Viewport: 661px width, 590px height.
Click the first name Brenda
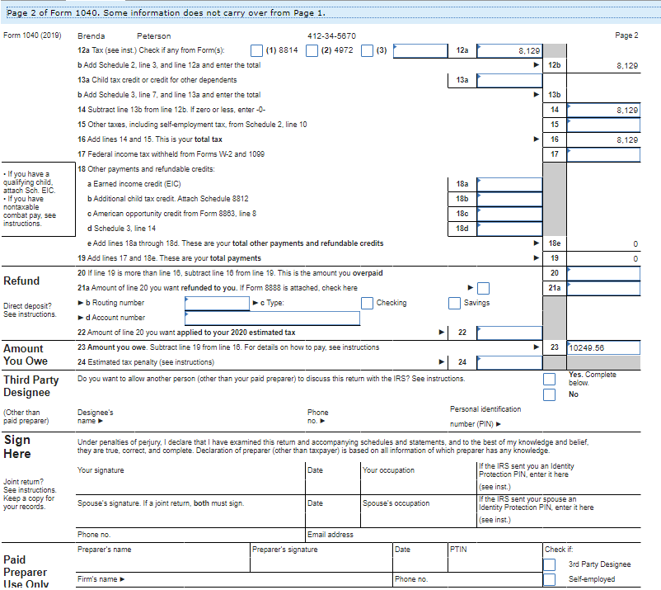pos(91,35)
